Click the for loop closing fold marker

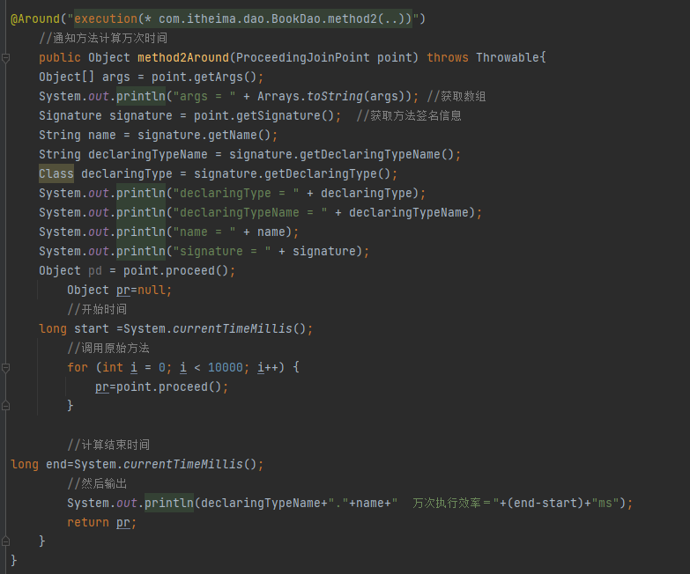tap(5, 406)
